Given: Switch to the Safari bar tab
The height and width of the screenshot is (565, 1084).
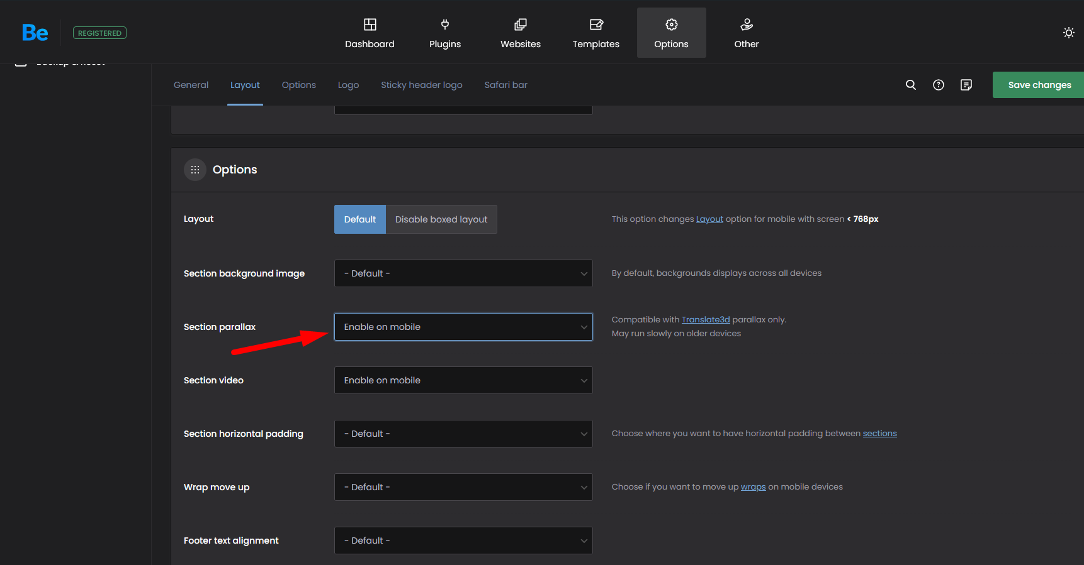Looking at the screenshot, I should coord(506,85).
